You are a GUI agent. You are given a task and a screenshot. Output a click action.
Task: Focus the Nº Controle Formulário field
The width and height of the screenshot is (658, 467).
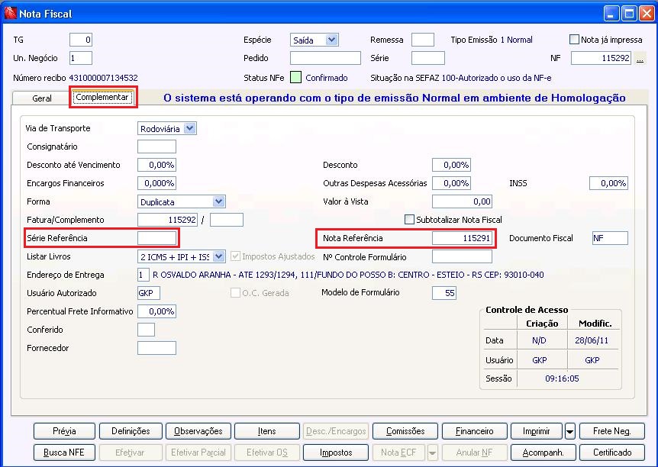click(x=462, y=256)
